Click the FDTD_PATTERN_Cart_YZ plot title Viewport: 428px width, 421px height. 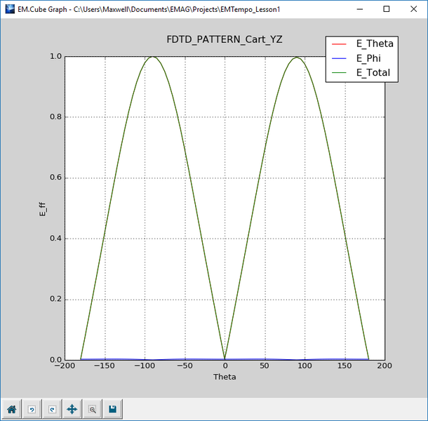[225, 39]
